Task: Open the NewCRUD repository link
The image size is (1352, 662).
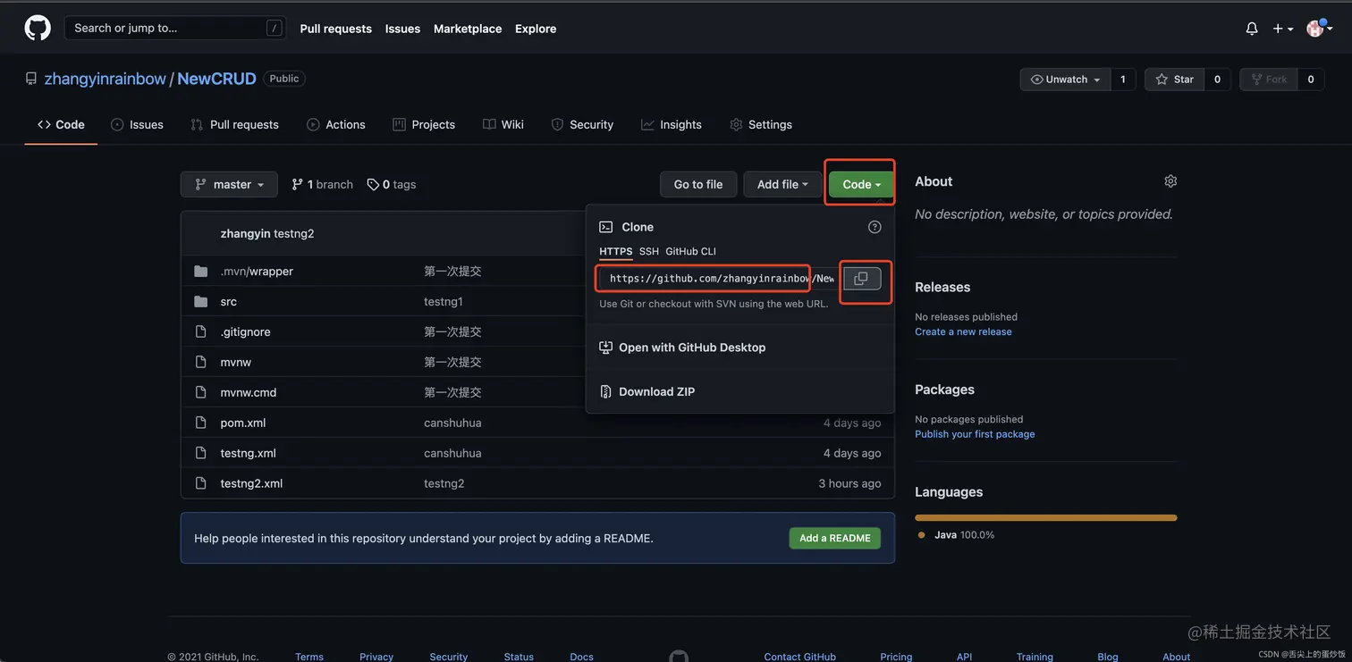Action: 216,79
